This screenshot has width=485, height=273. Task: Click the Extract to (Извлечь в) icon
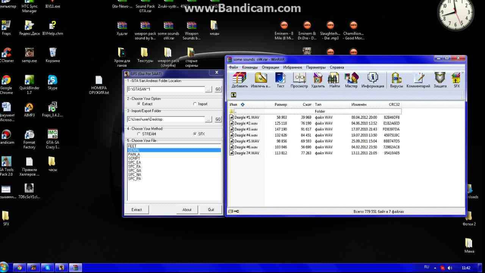click(261, 80)
